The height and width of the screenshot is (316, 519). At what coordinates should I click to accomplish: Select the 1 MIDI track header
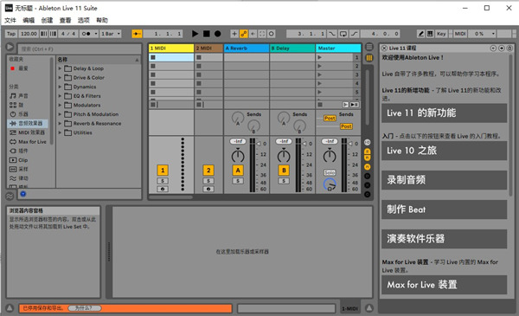tap(170, 48)
